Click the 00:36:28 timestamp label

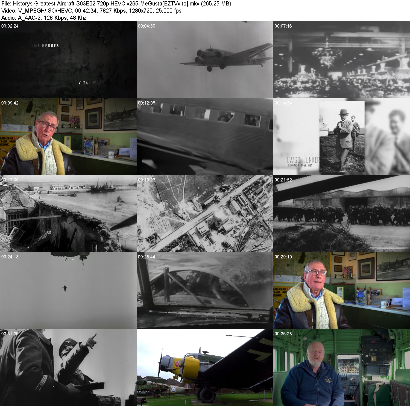coord(283,334)
